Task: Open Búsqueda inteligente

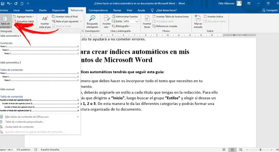Action: (92, 22)
